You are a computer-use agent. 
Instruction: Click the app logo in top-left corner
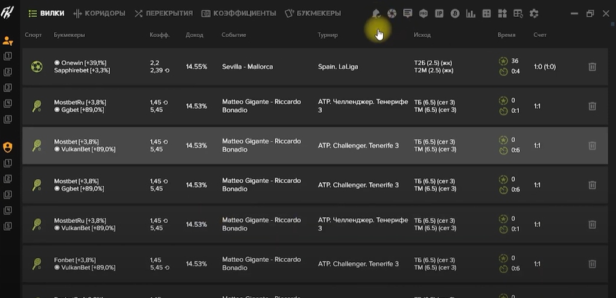click(x=7, y=13)
